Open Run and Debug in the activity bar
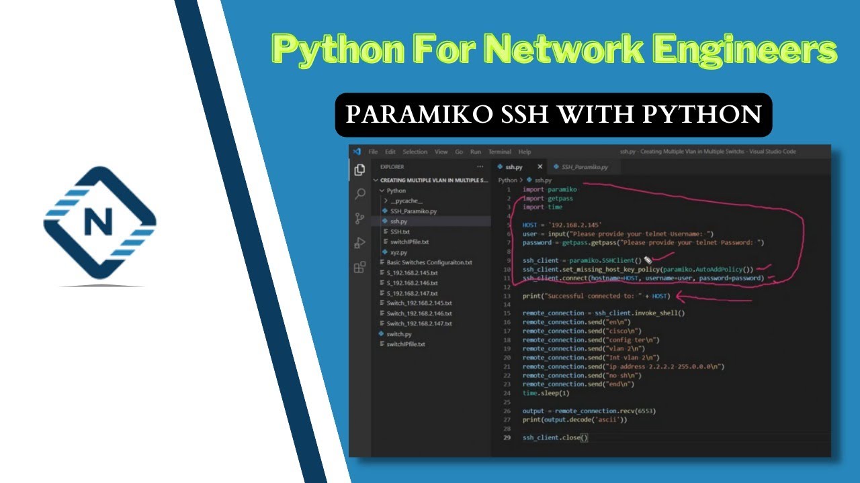The width and height of the screenshot is (860, 483). click(359, 243)
